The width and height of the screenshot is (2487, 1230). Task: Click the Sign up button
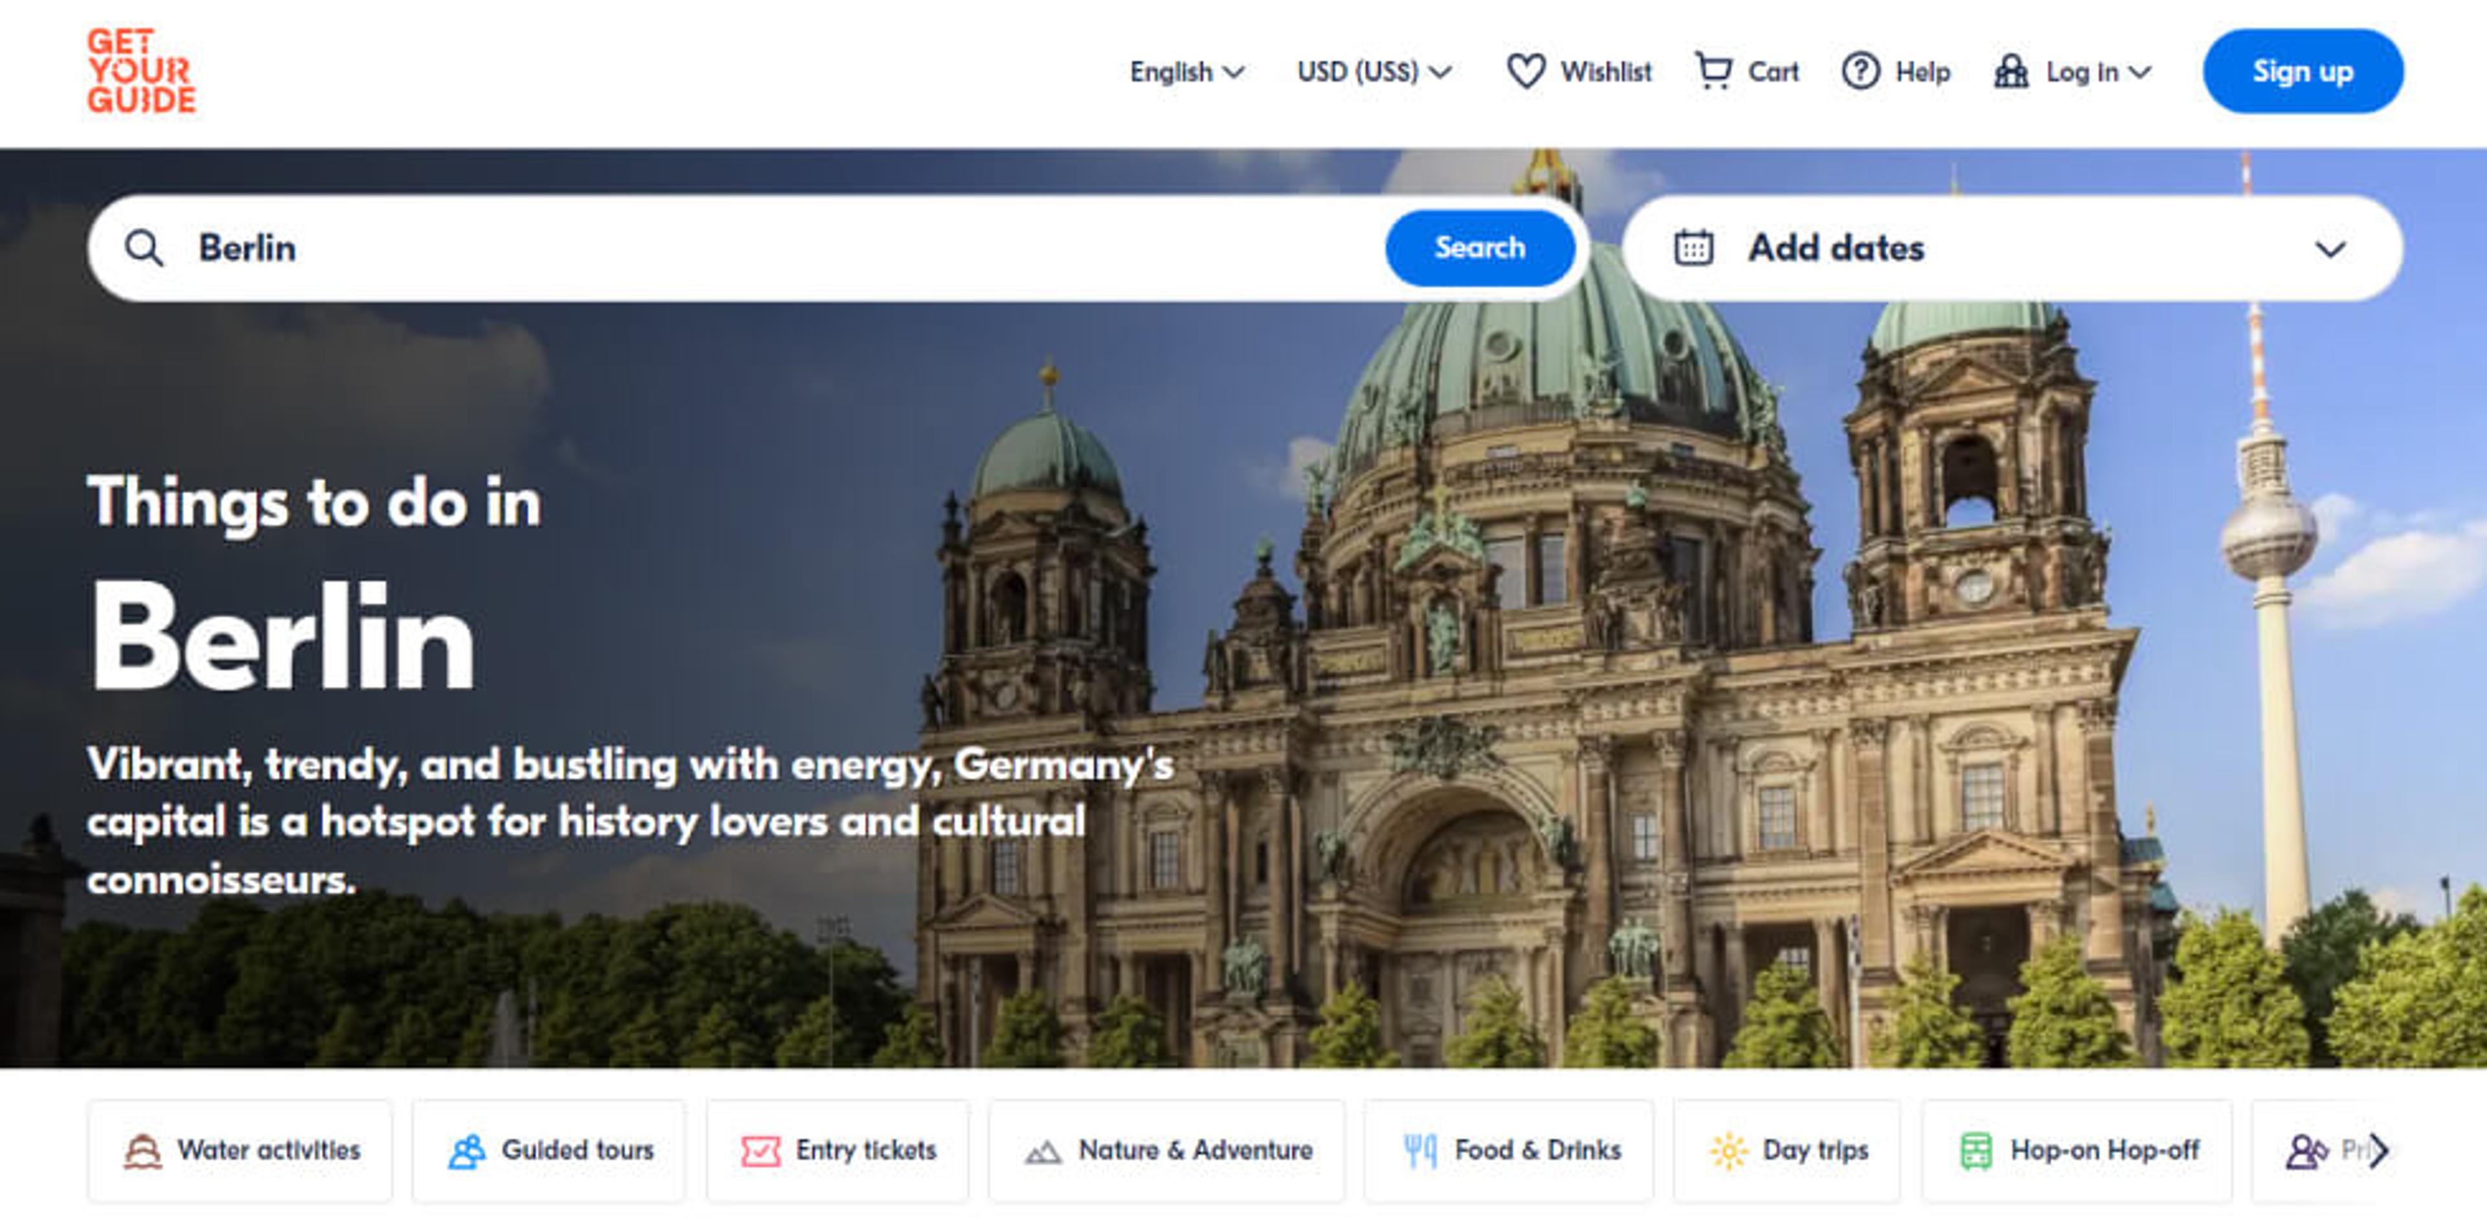pos(2302,71)
